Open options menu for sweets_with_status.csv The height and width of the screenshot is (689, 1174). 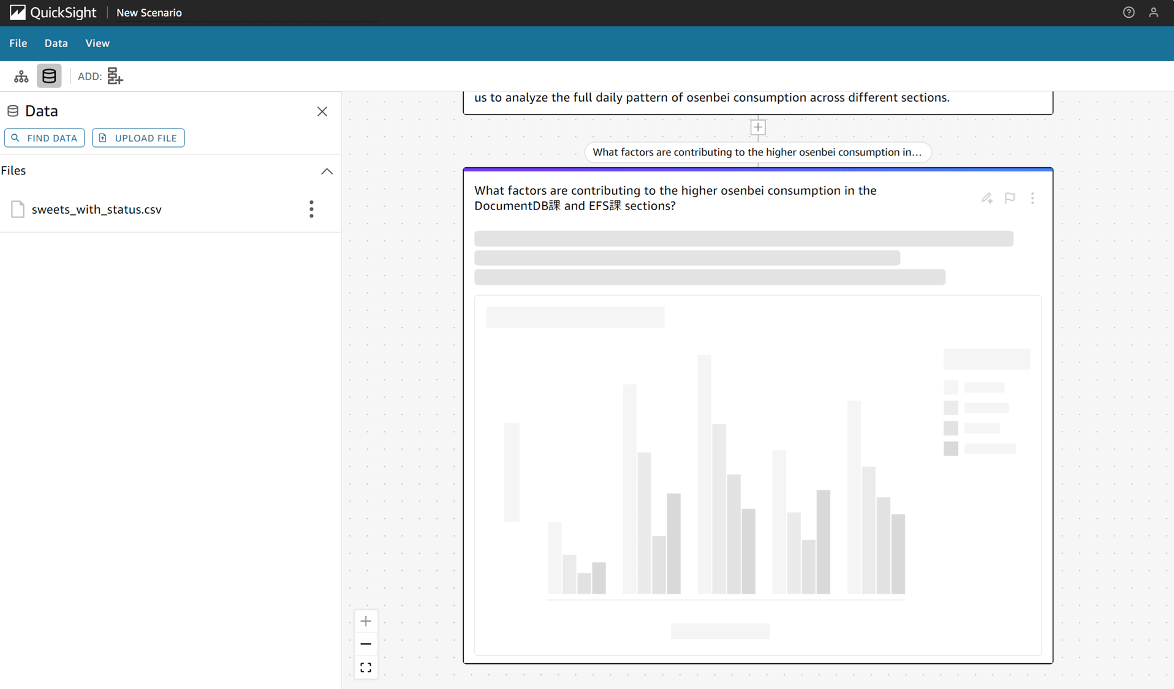pyautogui.click(x=311, y=209)
